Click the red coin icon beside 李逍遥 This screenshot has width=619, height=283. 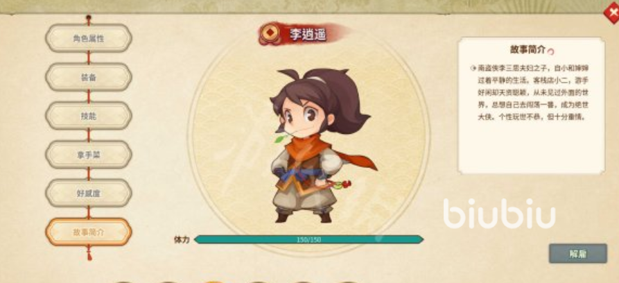[270, 33]
